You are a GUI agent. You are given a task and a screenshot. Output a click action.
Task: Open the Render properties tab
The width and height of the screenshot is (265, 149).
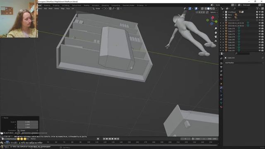click(221, 63)
